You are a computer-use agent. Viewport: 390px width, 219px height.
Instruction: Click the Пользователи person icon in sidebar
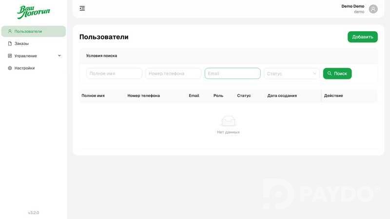(10, 31)
